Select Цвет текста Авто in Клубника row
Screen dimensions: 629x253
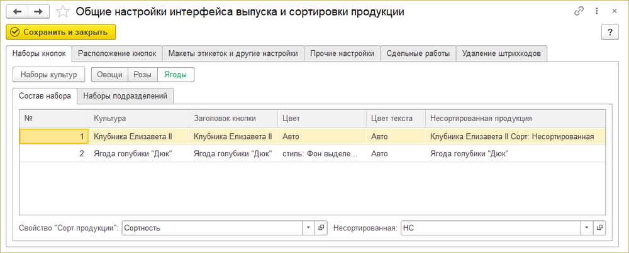[396, 136]
